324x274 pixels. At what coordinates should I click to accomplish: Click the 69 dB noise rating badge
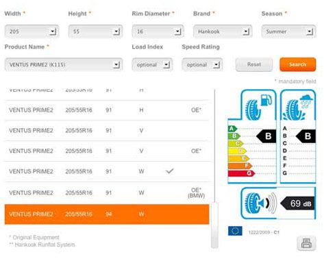click(x=297, y=203)
